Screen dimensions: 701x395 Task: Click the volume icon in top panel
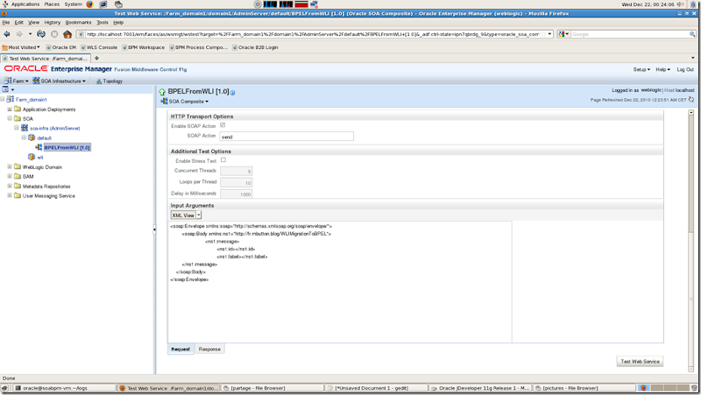[x=681, y=4]
